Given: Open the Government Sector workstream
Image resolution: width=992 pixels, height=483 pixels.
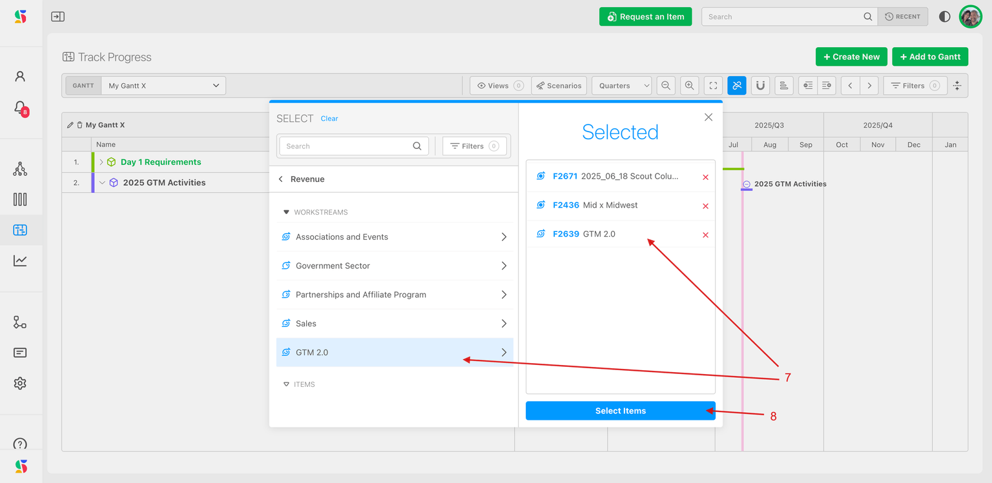Looking at the screenshot, I should [x=395, y=266].
